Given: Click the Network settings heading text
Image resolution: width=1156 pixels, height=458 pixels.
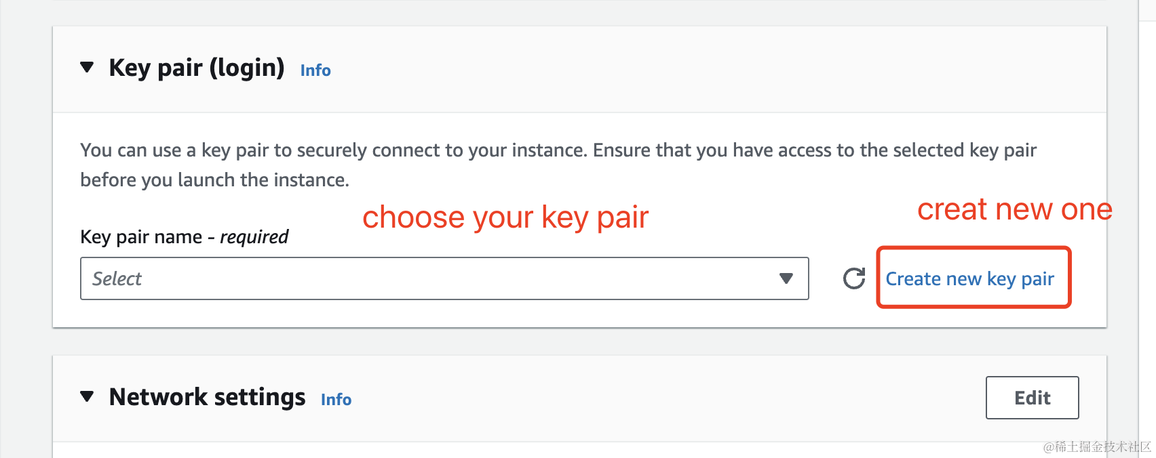Looking at the screenshot, I should (x=208, y=397).
